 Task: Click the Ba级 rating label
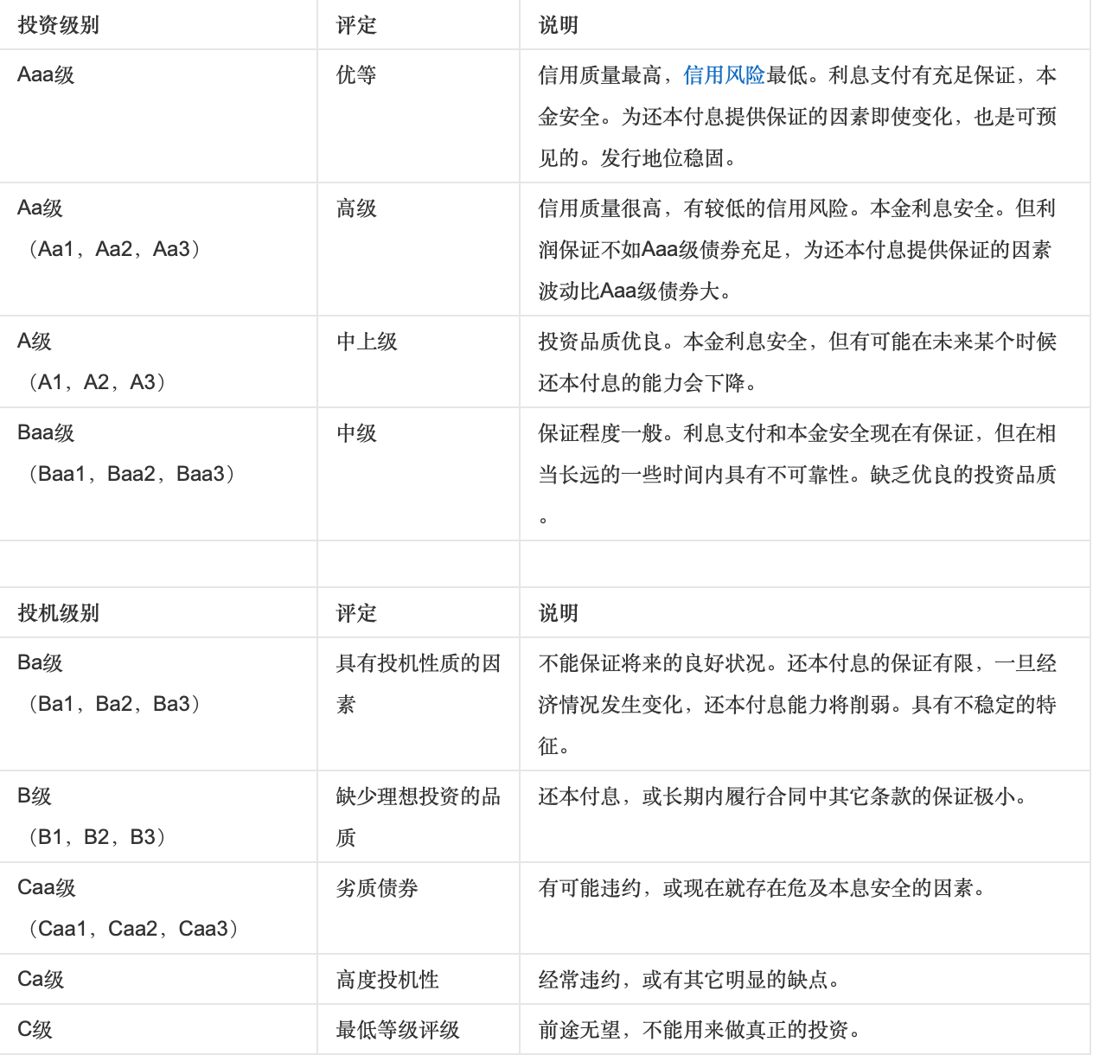coord(40,662)
